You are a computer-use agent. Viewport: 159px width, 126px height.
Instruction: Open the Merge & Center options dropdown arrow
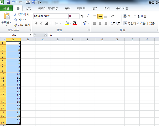pos(157,23)
